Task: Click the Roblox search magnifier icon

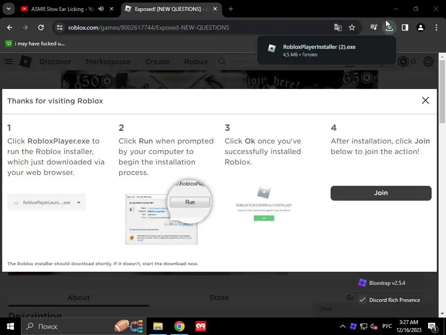Action: [222, 62]
